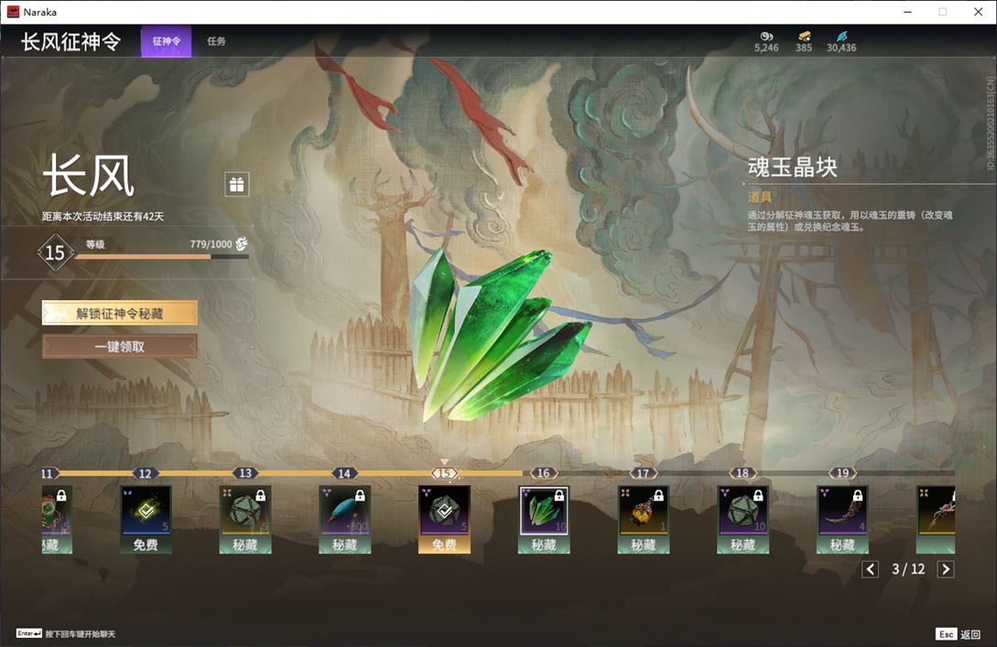997x647 pixels.
Task: Close the Naraka window
Action: (978, 12)
